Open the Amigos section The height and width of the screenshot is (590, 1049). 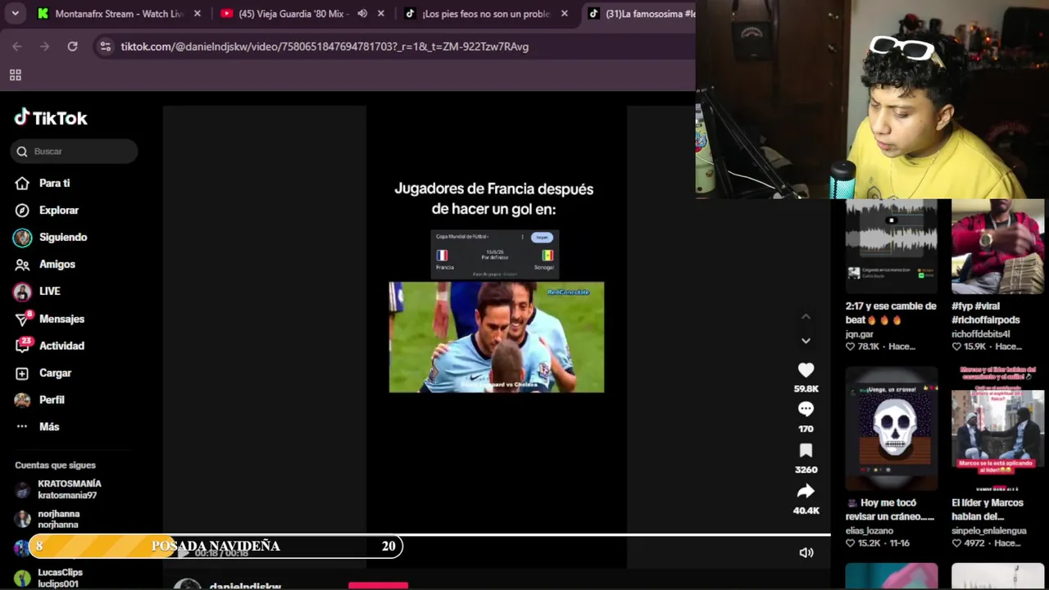click(x=57, y=264)
